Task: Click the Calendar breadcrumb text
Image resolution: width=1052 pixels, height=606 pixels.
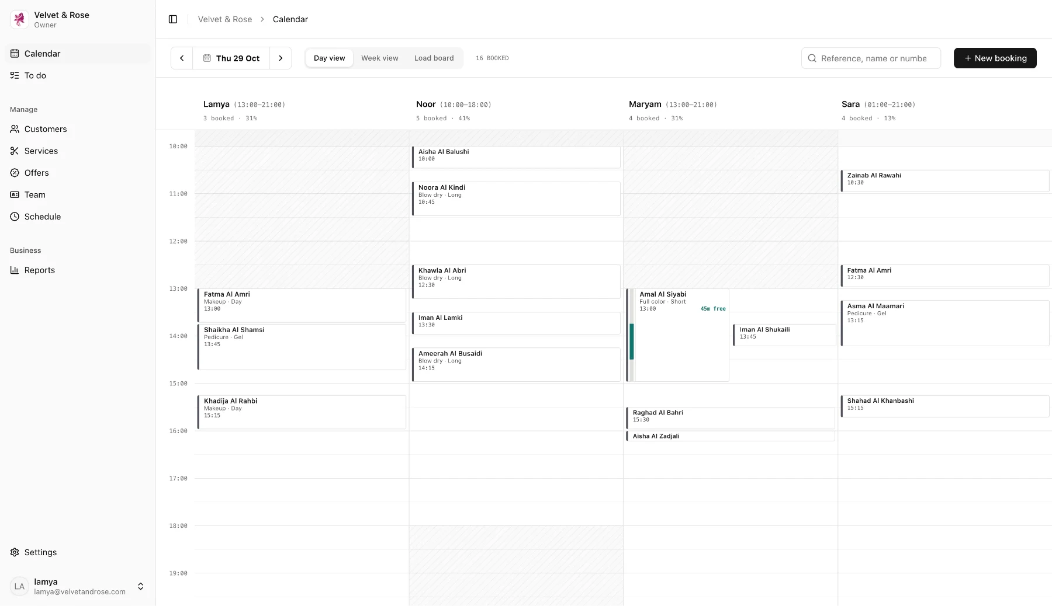Action: point(290,19)
